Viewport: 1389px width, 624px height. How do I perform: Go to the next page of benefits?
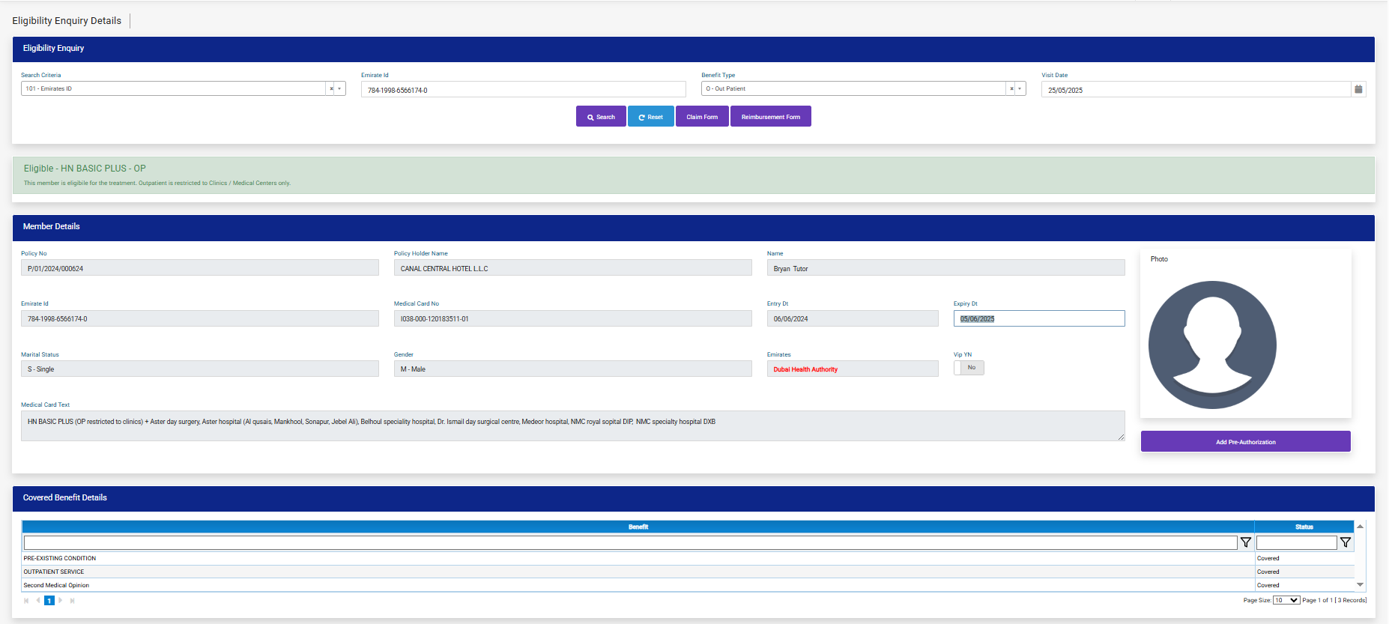coord(61,601)
